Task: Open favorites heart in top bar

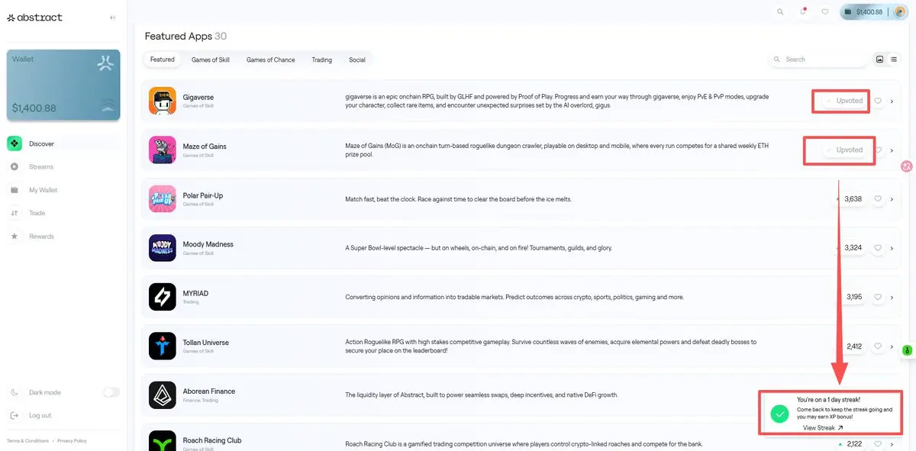Action: pos(825,11)
